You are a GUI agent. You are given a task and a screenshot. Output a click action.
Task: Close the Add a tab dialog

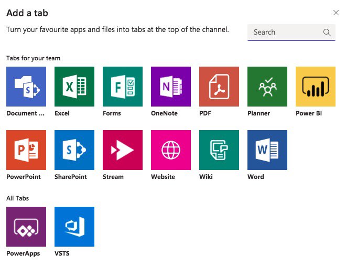[336, 13]
